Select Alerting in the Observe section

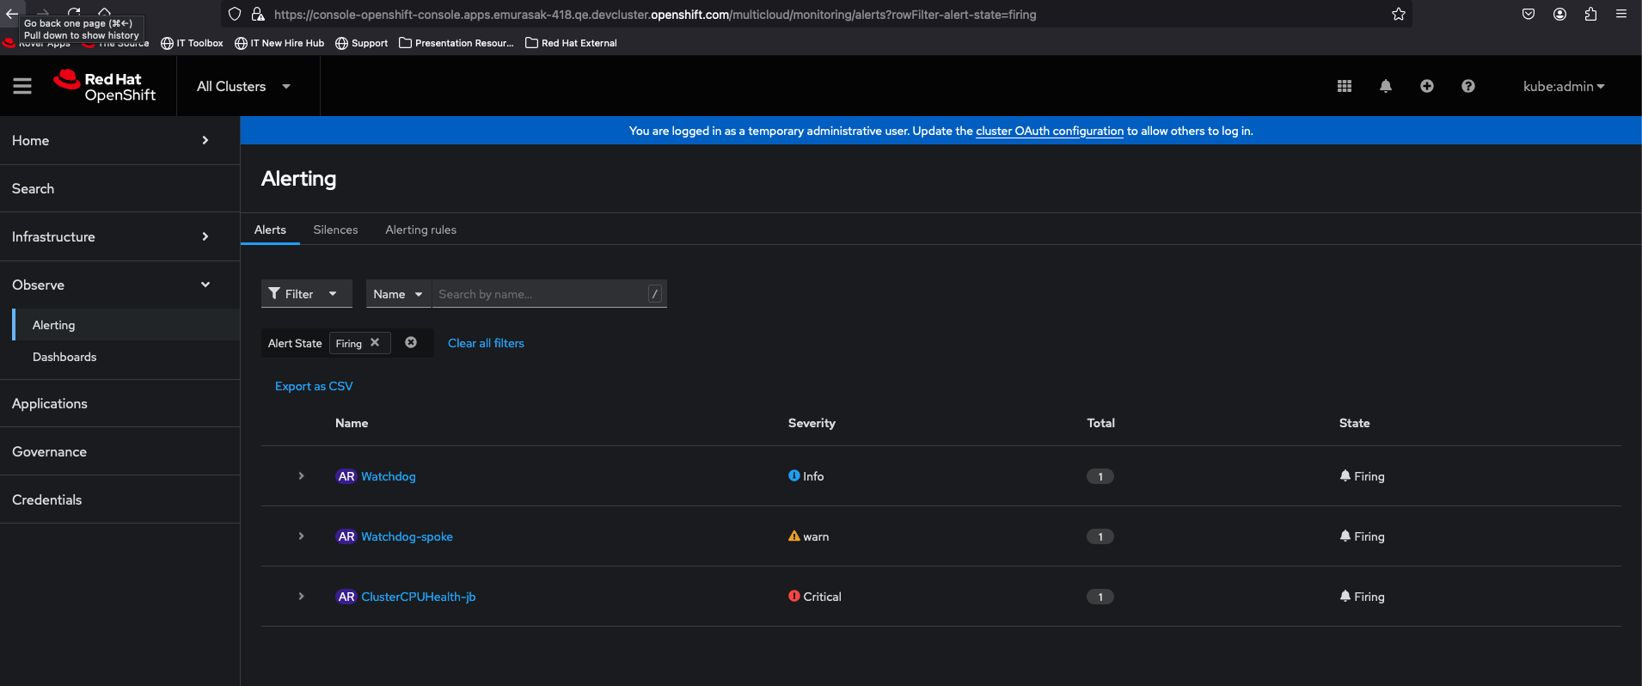(x=126, y=325)
